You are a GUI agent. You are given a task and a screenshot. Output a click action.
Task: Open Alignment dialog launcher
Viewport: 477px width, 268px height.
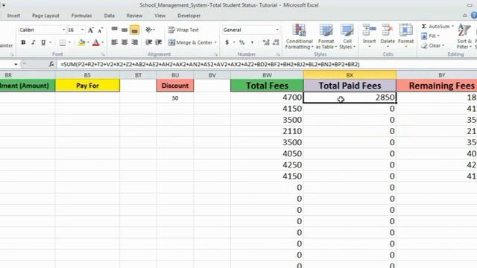click(x=215, y=54)
